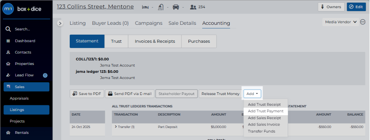Select the Statement sub-tab
Image resolution: width=370 pixels, height=140 pixels.
87,41
